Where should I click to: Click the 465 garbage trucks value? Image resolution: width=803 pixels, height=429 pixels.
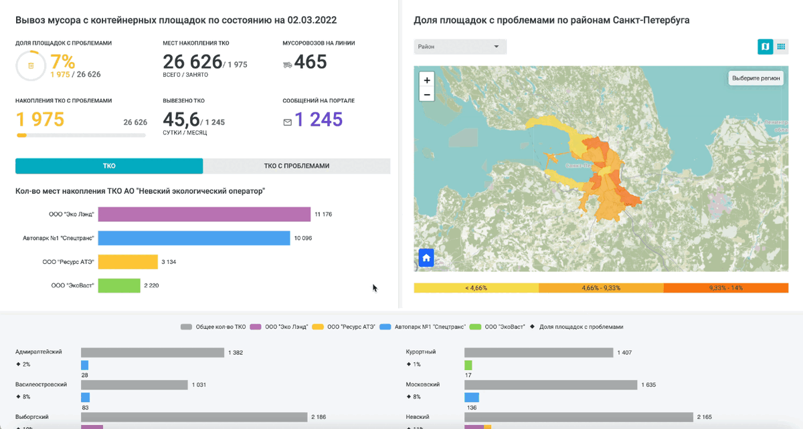point(310,62)
